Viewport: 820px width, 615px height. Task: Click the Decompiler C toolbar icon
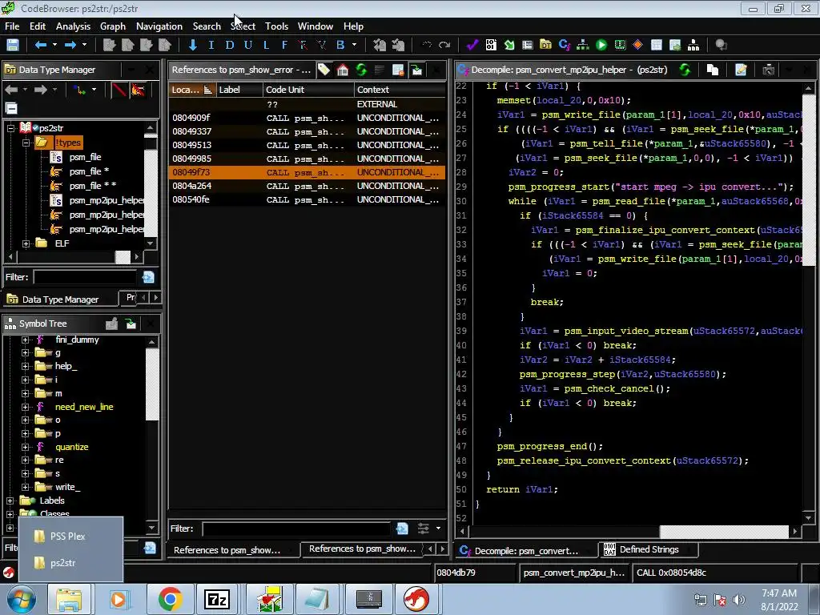pyautogui.click(x=565, y=45)
